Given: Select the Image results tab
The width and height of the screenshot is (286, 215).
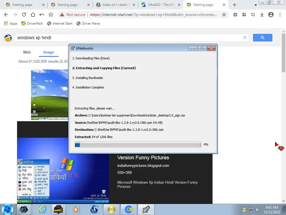Looking at the screenshot, I should [x=49, y=52].
